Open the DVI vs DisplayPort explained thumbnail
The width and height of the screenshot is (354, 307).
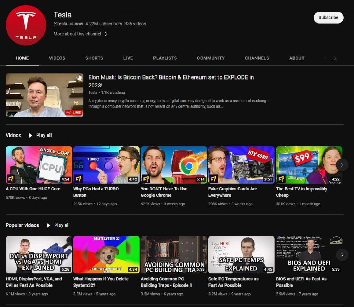(39, 255)
